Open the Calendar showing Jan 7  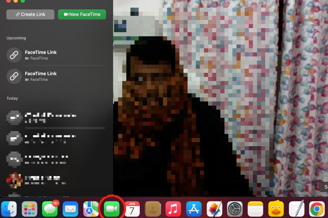[132, 209]
